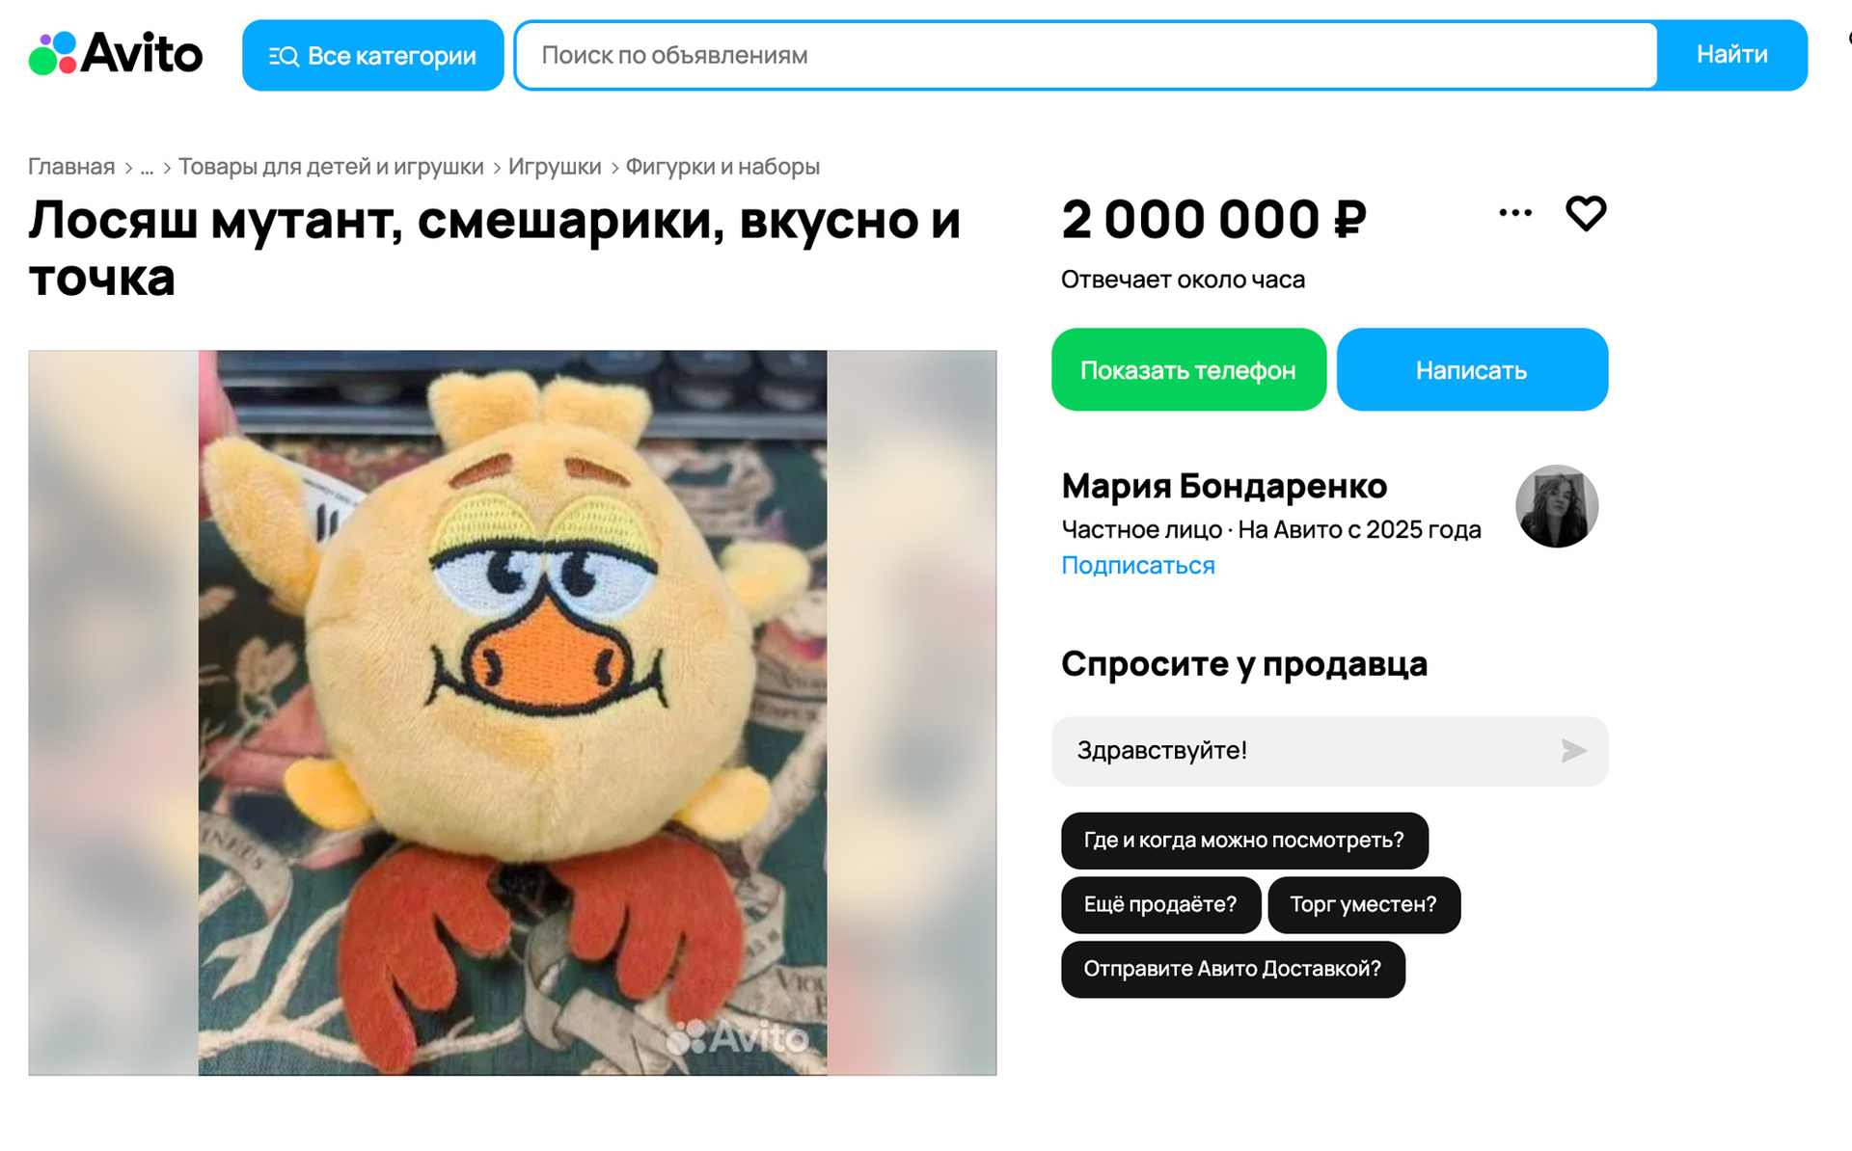
Task: Open Фигурки и наборы breadcrumb
Action: [x=722, y=167]
